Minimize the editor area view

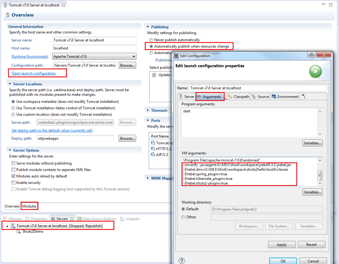click(323, 4)
